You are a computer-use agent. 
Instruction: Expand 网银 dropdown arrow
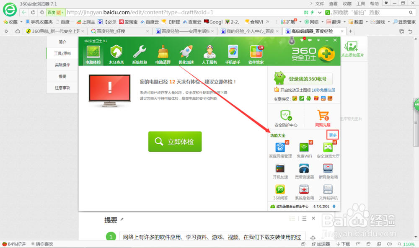tap(323, 22)
